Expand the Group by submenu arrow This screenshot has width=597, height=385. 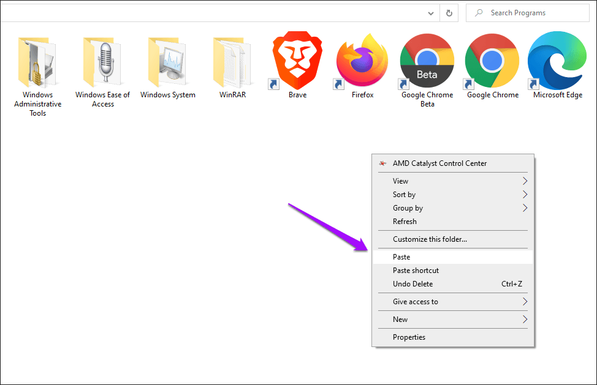[x=525, y=208]
